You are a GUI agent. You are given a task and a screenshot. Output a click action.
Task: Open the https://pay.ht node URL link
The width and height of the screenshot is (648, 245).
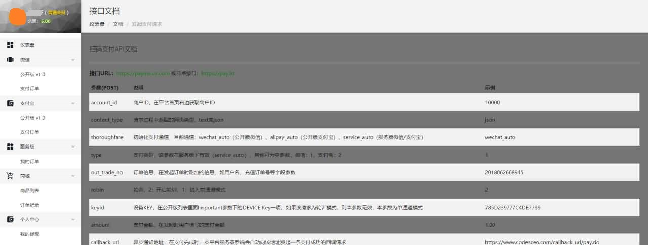218,73
